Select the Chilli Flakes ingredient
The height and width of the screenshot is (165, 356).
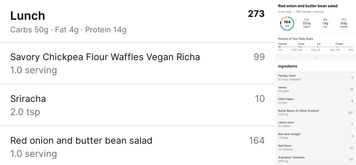[x=315, y=101]
